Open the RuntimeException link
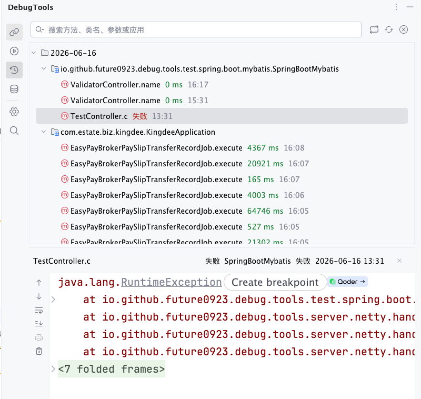 [x=172, y=282]
